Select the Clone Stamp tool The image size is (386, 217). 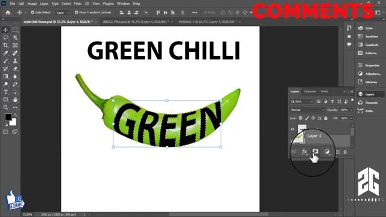(15, 61)
